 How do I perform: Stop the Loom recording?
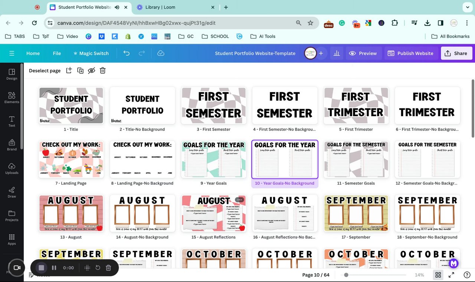(41, 268)
